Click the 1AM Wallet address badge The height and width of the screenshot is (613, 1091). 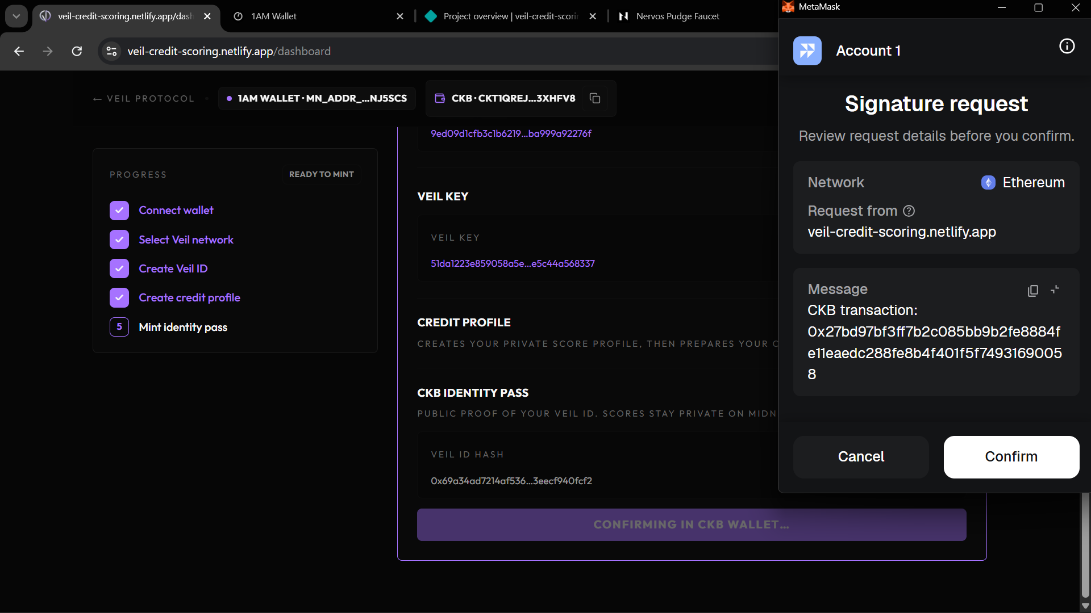317,98
